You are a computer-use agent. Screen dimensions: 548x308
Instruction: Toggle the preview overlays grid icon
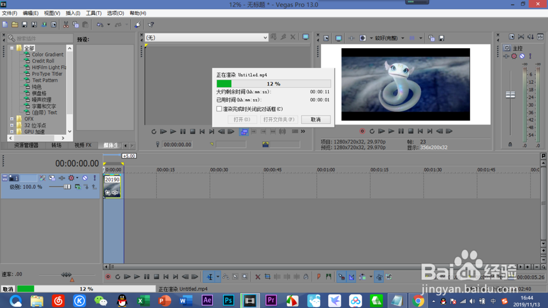(x=412, y=38)
